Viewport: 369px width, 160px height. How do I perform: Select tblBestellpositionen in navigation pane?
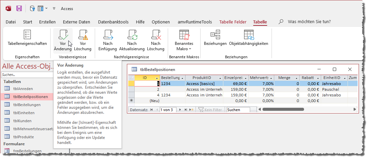(27, 97)
